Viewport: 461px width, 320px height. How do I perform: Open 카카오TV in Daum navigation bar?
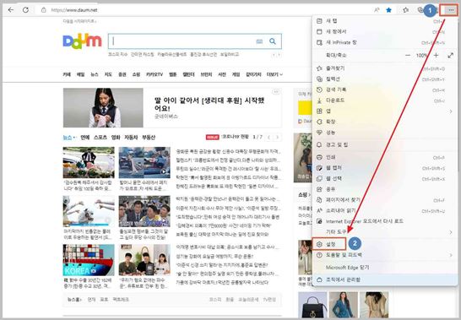[155, 74]
